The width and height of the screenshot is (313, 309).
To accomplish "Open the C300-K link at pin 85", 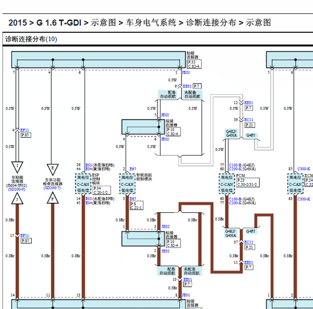I will coord(304,169).
